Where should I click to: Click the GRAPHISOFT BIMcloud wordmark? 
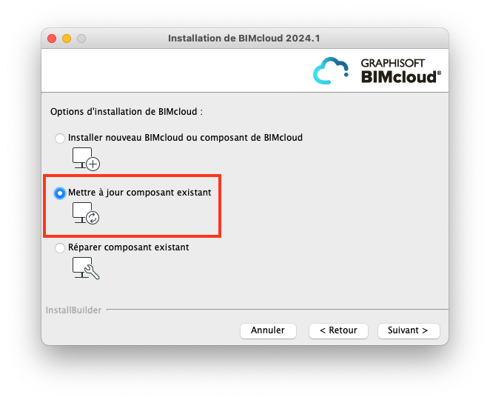(x=401, y=71)
